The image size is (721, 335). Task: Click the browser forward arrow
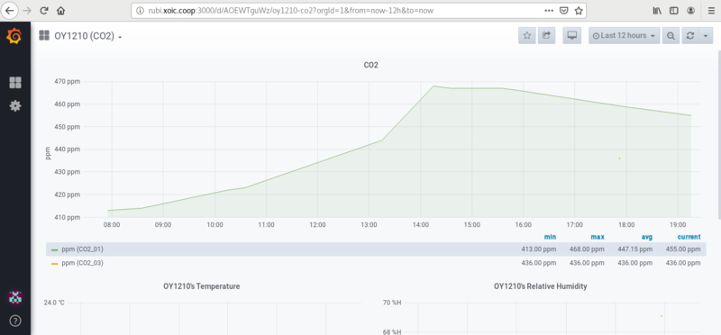click(27, 10)
